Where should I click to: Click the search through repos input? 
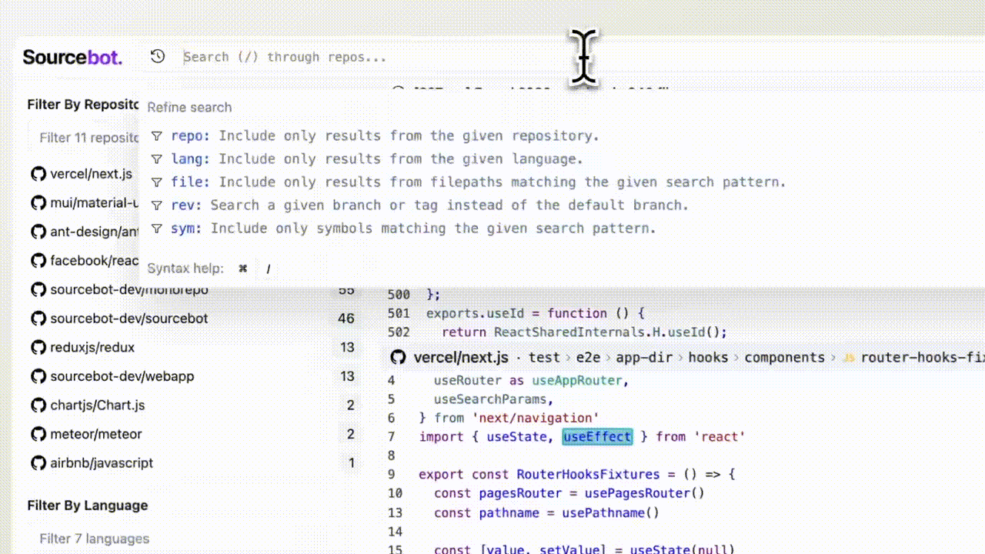pyautogui.click(x=369, y=57)
